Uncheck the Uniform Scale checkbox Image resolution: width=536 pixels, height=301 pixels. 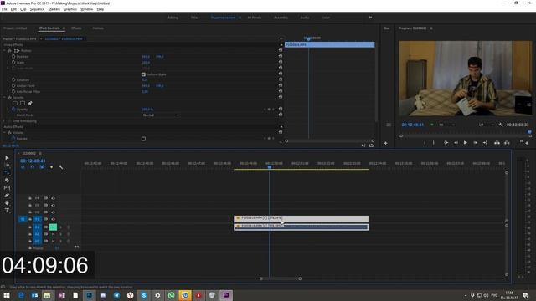pyautogui.click(x=143, y=74)
